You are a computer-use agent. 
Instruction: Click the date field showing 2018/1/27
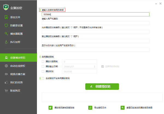80,67
